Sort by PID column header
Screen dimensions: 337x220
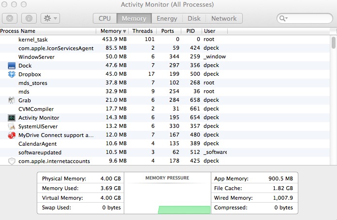191,31
